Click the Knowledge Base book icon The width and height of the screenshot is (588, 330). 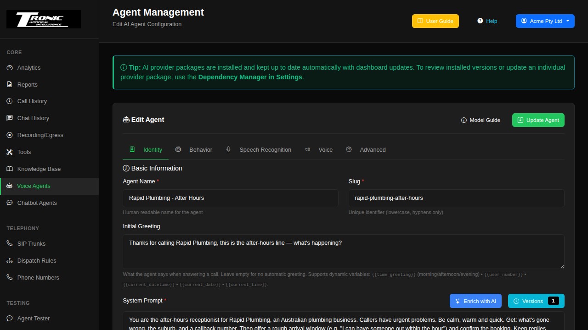point(10,169)
